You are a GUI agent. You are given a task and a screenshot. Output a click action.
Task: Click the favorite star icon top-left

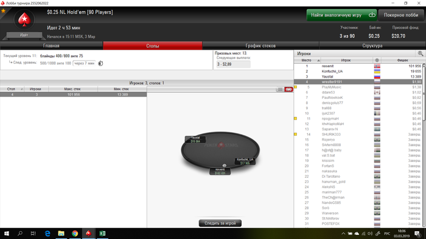click(x=3, y=11)
